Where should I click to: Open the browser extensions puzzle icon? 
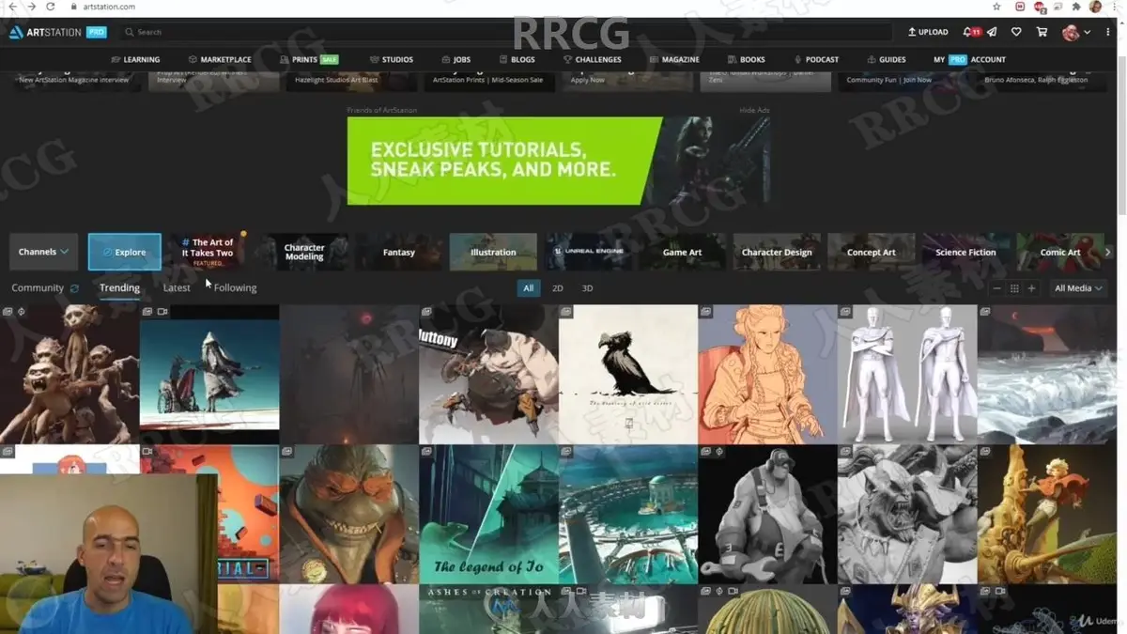click(1076, 7)
